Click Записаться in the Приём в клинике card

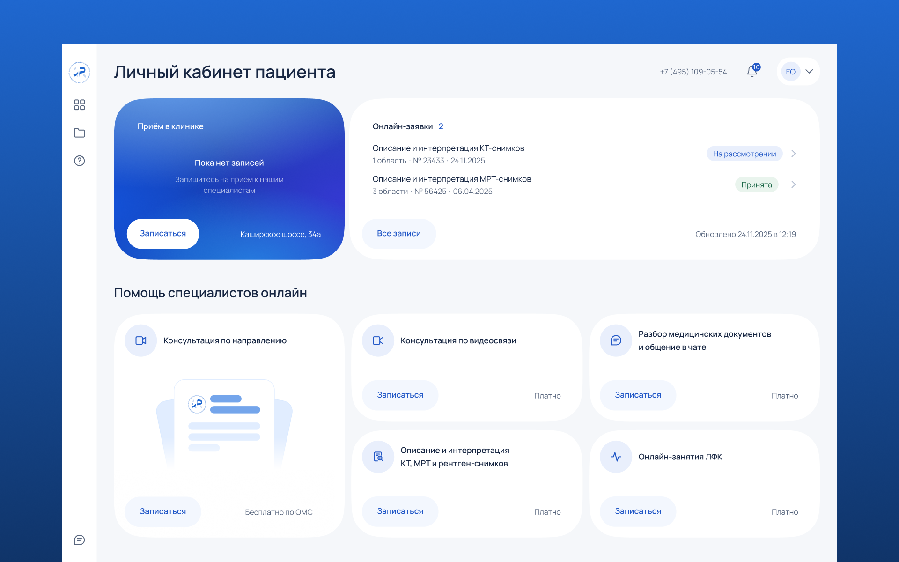(163, 234)
